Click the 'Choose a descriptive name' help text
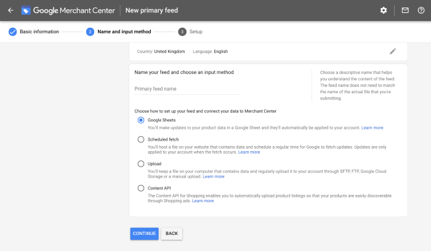Viewport: 431px width, 251px height. (357, 85)
